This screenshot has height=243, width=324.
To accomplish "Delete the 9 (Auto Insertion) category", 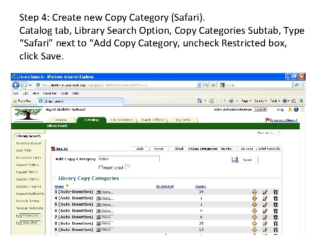I will pos(275,230).
